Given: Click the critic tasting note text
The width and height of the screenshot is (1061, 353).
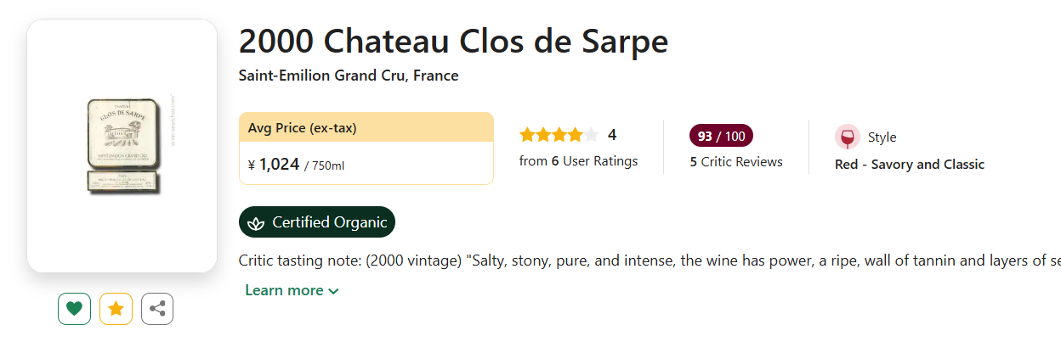Looking at the screenshot, I should 646,261.
